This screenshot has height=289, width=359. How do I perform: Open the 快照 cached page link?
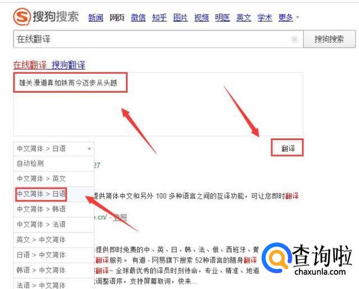coord(120,217)
